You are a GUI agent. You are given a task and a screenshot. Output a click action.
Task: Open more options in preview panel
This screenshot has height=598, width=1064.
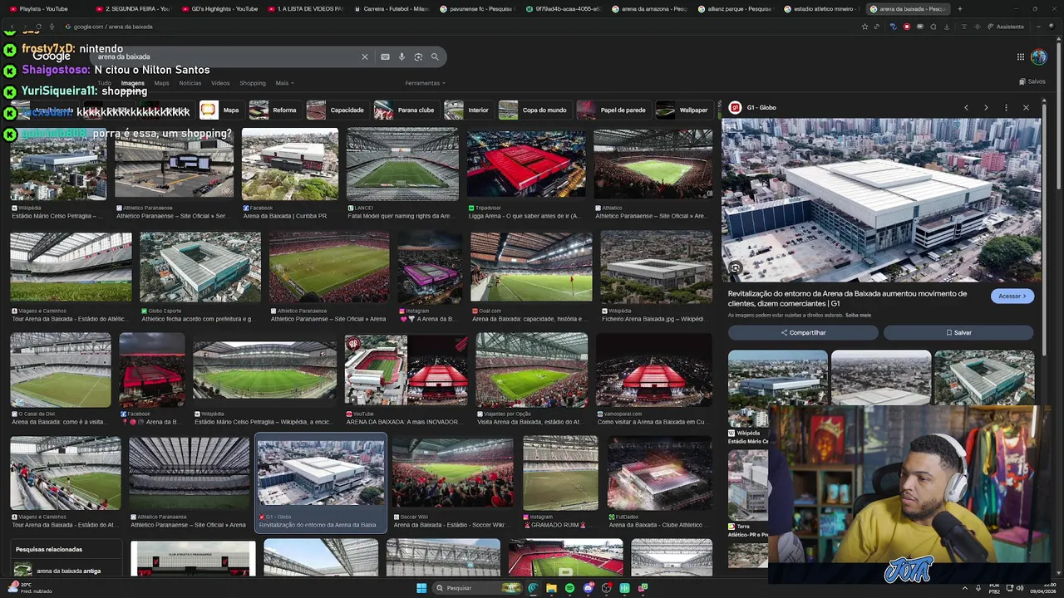click(1006, 107)
